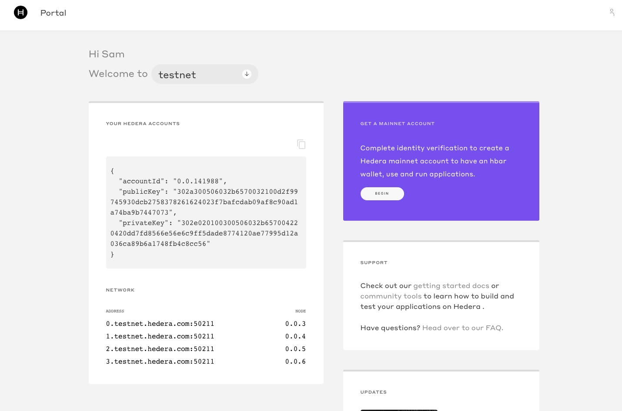Click the Portal header title

(x=54, y=13)
